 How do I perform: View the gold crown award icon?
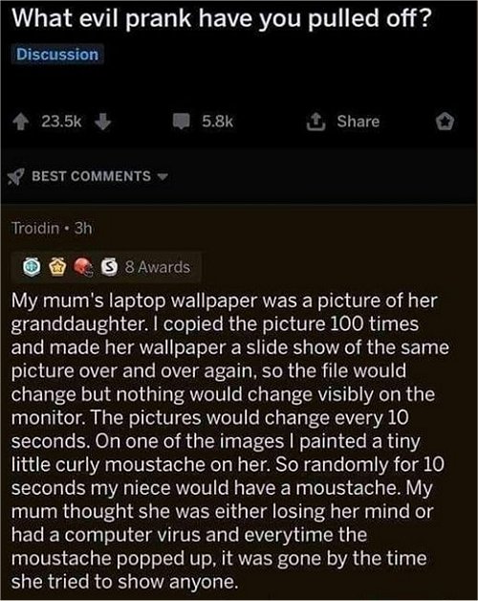(x=57, y=267)
